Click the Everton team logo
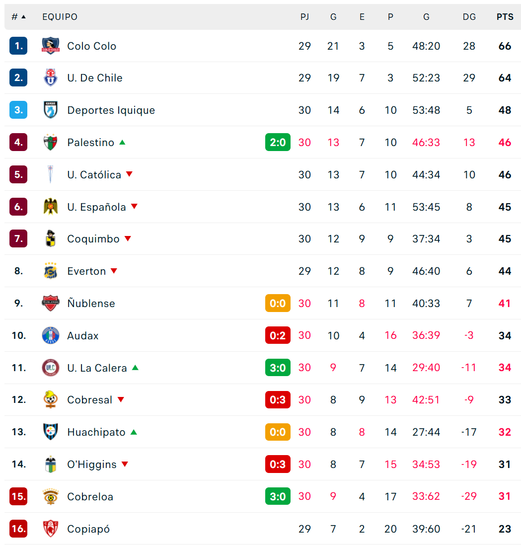 51,271
